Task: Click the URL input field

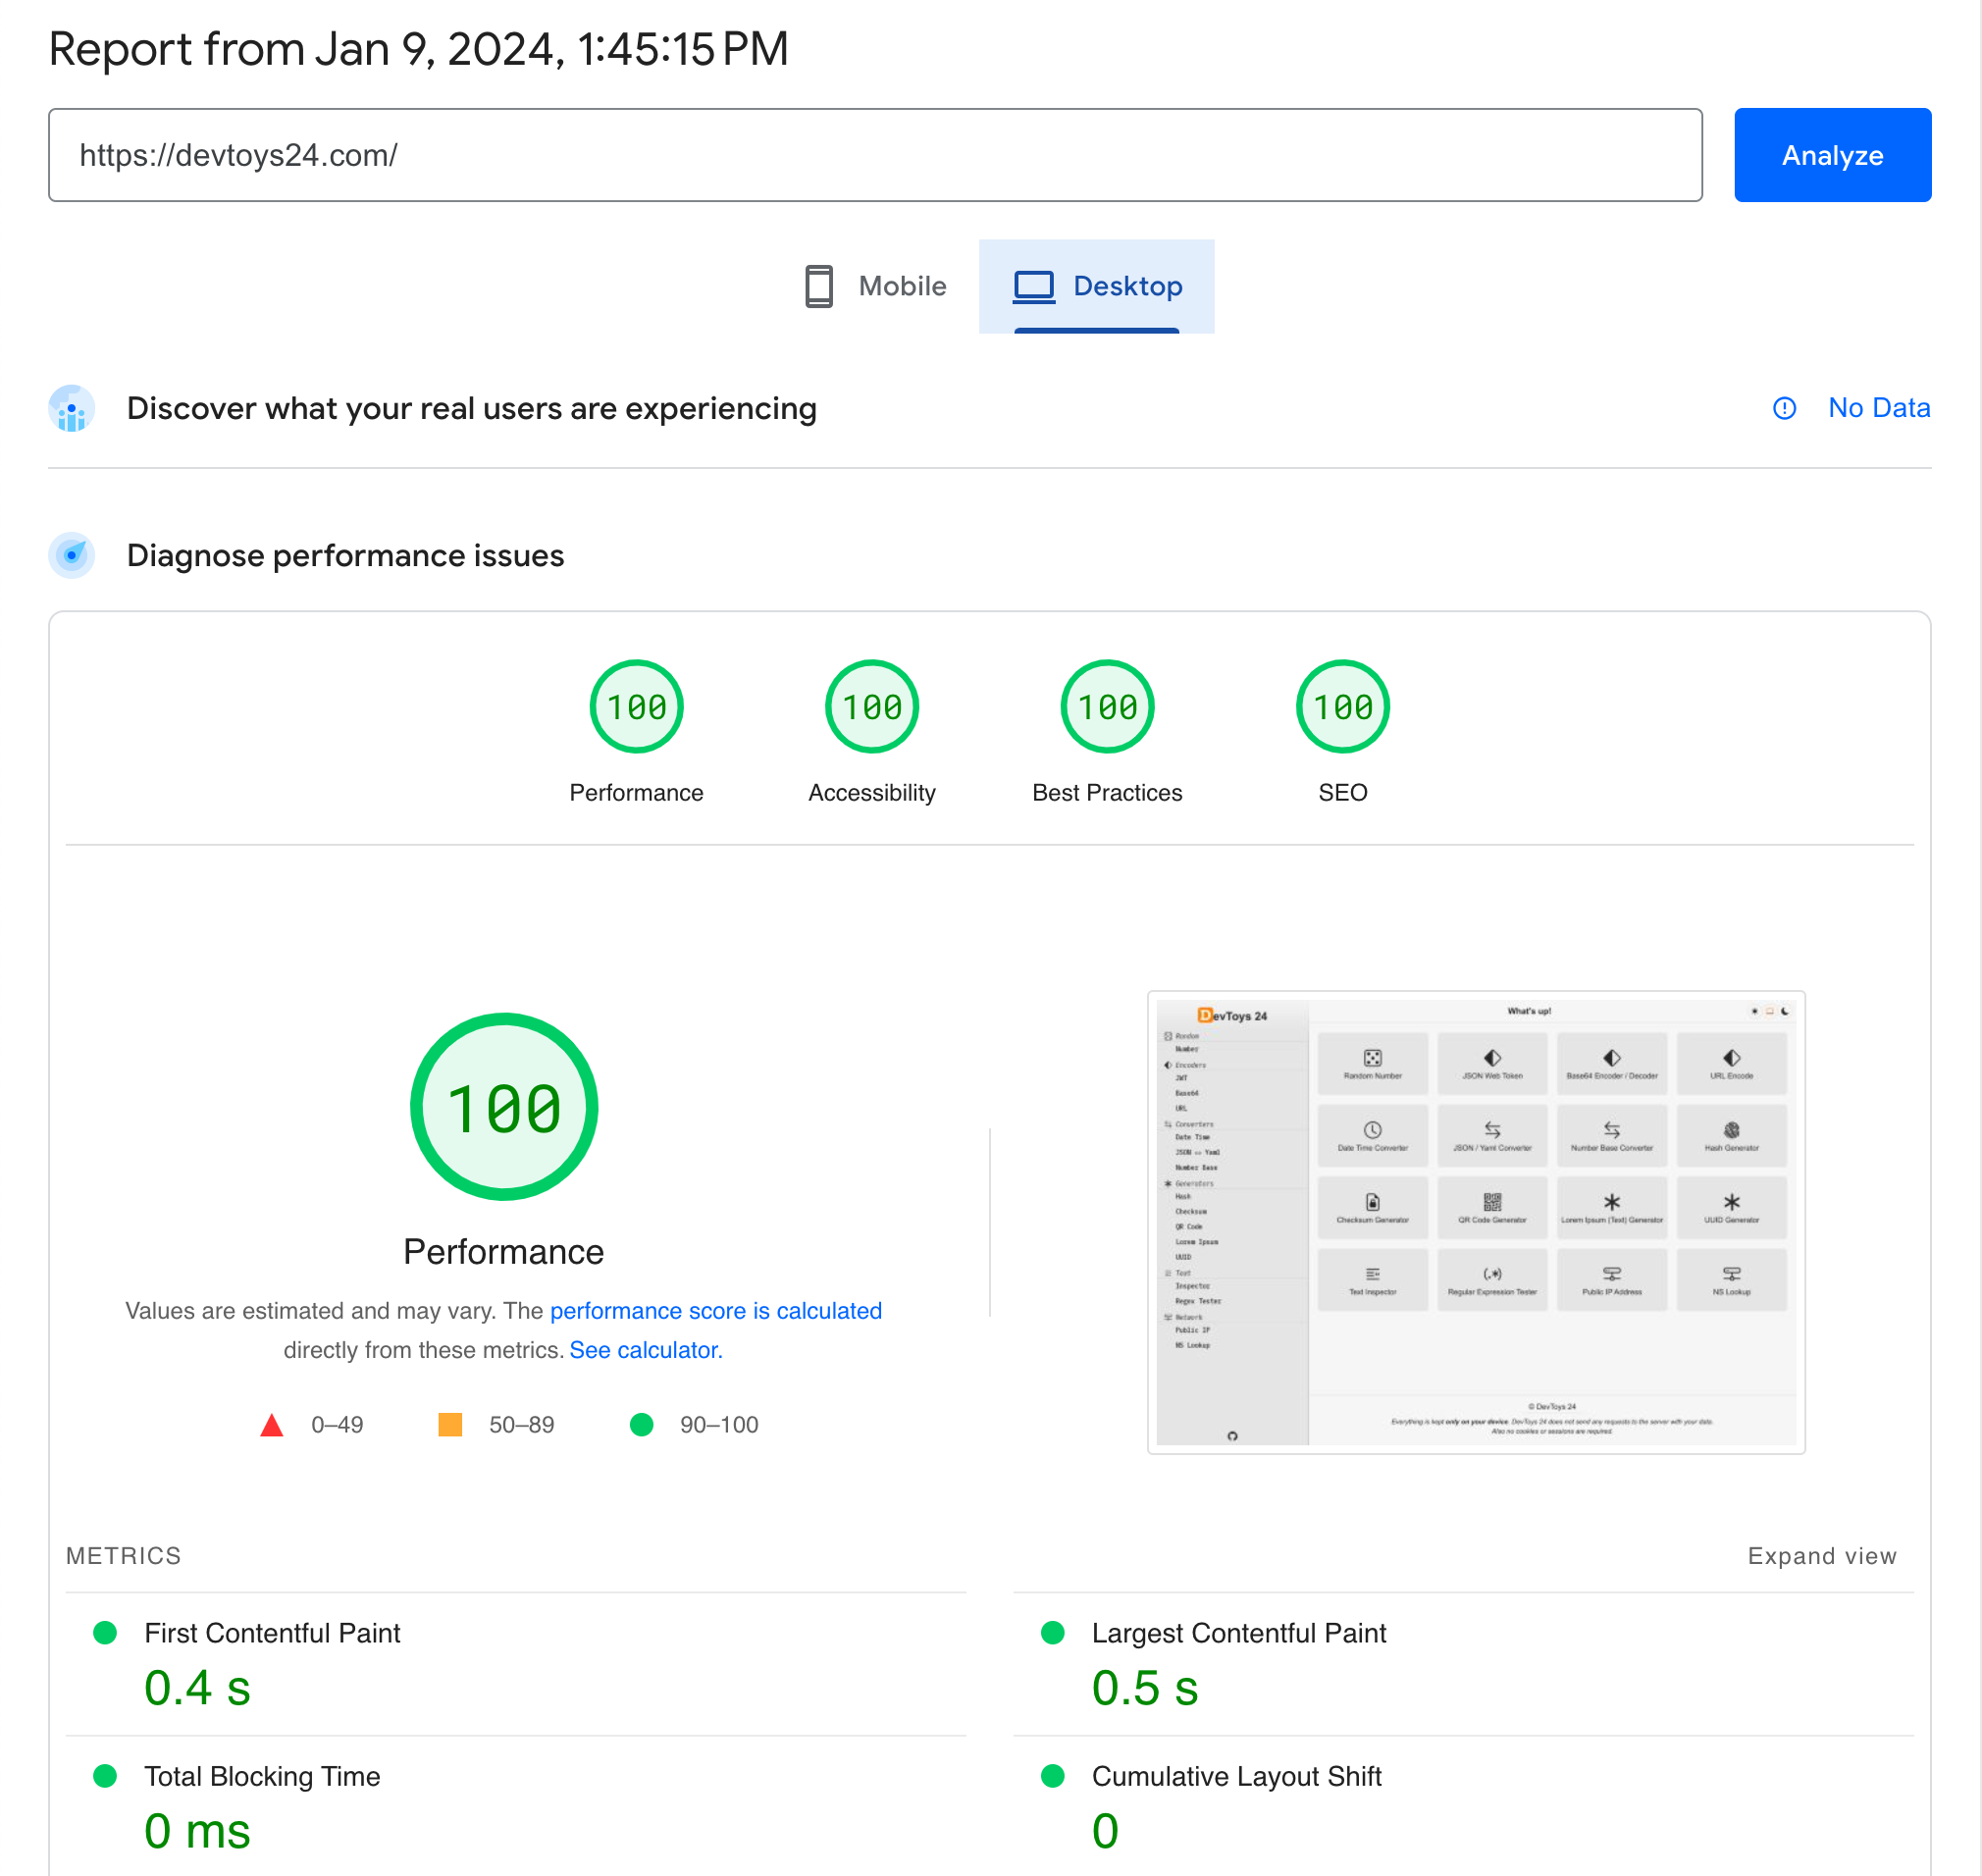Action: tap(874, 155)
